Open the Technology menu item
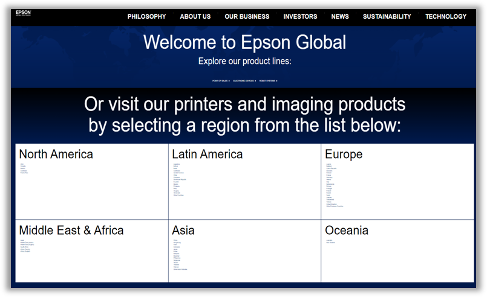 (x=446, y=16)
